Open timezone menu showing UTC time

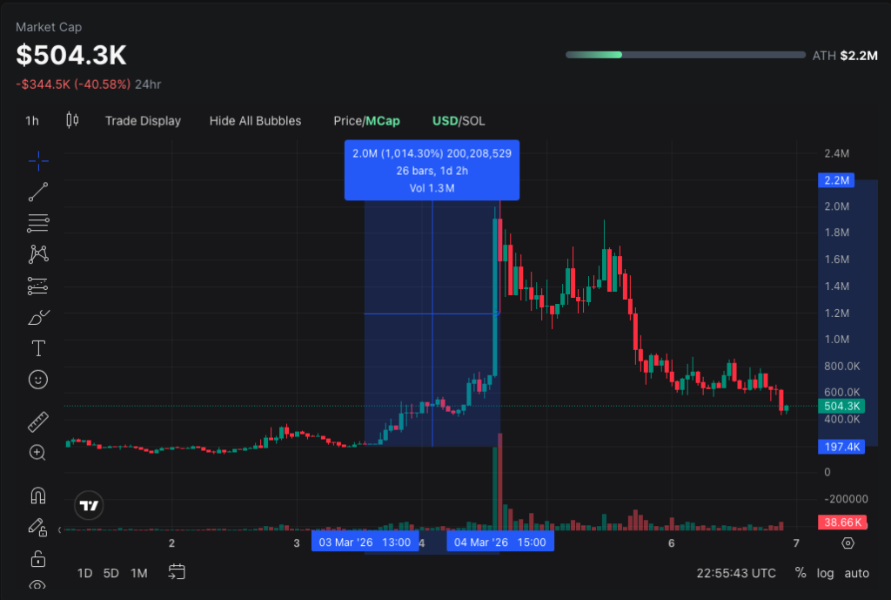736,573
